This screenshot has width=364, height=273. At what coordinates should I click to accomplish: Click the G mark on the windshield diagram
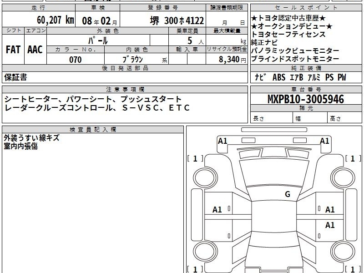[x=288, y=194]
